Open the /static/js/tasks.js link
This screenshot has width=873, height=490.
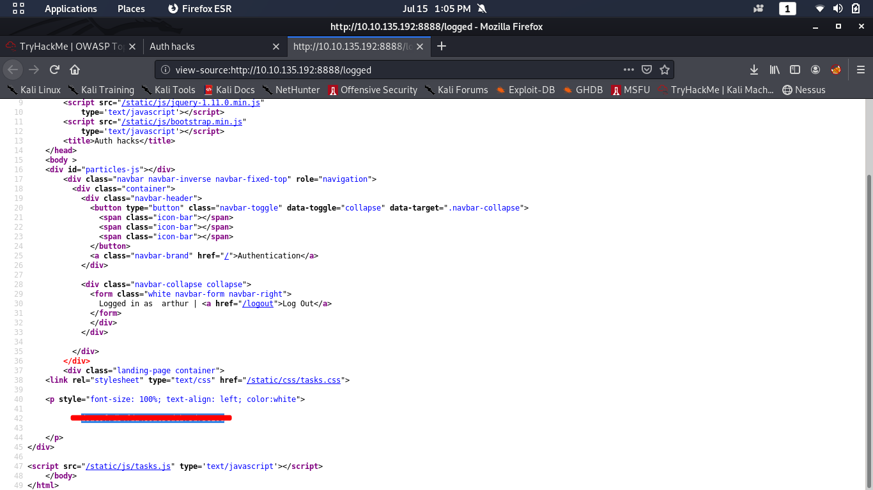(128, 466)
